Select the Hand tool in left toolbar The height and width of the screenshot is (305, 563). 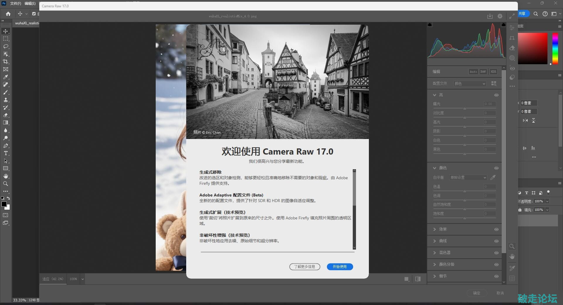coord(6,176)
